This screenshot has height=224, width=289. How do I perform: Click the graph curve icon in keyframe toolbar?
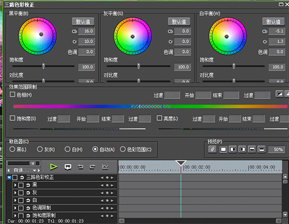(x=105, y=167)
